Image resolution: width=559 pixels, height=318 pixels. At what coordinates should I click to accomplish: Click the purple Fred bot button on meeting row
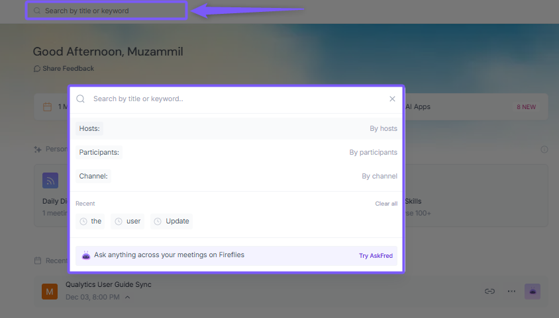click(x=533, y=292)
